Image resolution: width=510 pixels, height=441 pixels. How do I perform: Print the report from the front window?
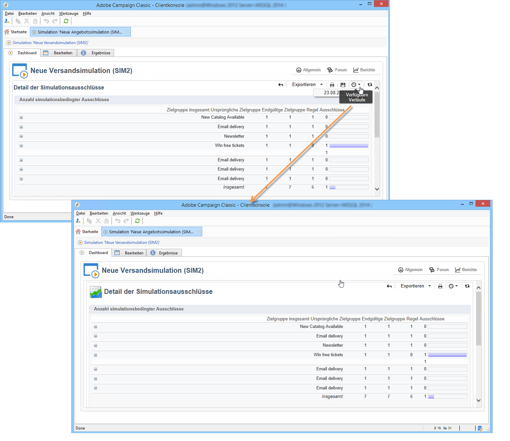440,286
